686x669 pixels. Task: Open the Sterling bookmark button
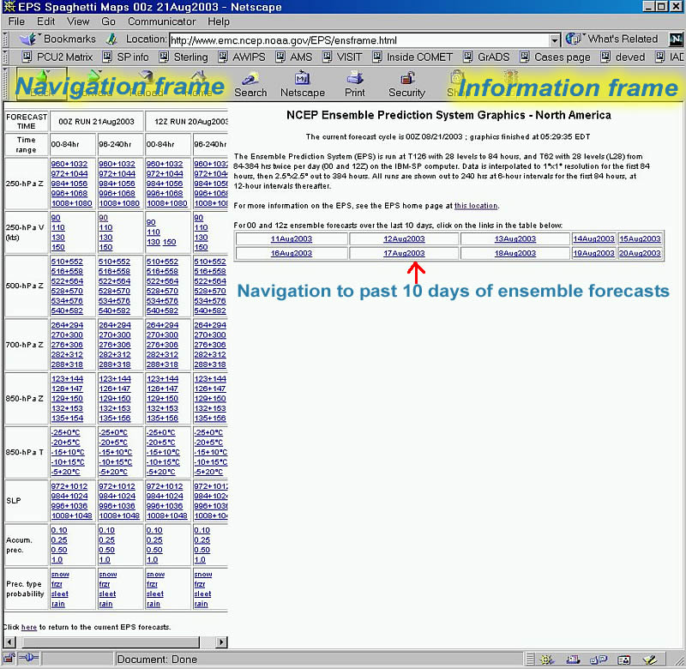184,57
